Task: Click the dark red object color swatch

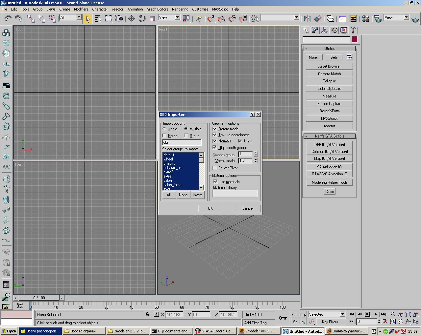Action: pos(355,39)
